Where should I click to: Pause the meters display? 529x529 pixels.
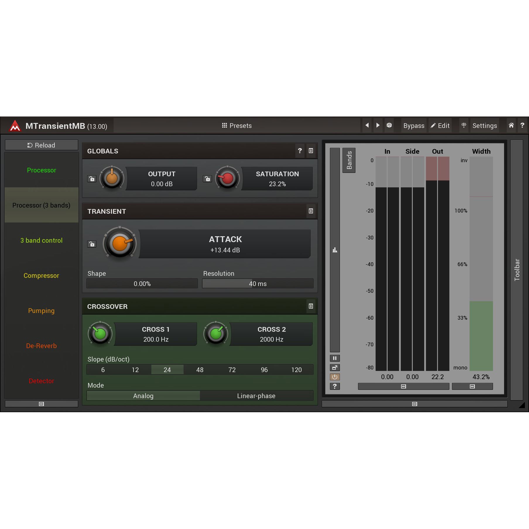[335, 358]
